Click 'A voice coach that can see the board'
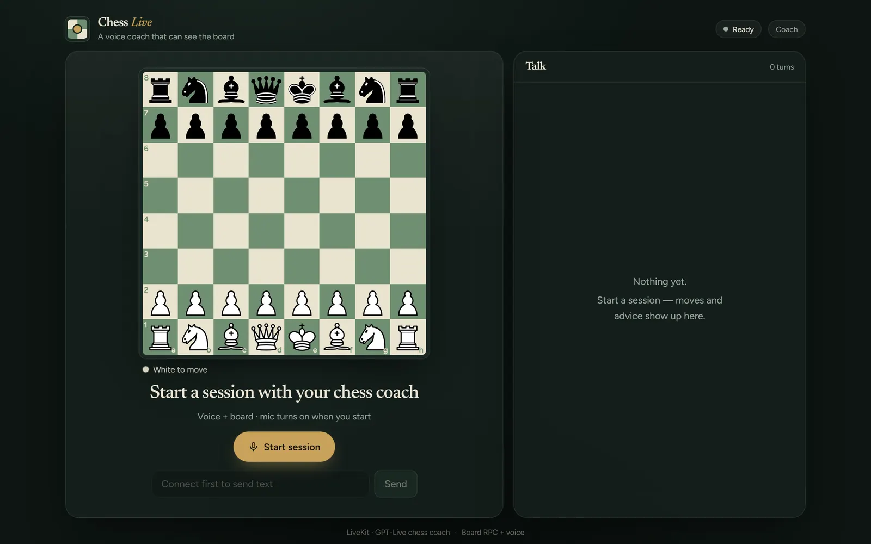The image size is (871, 544). pos(166,36)
